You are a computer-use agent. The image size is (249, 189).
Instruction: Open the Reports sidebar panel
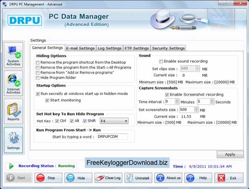point(13,111)
